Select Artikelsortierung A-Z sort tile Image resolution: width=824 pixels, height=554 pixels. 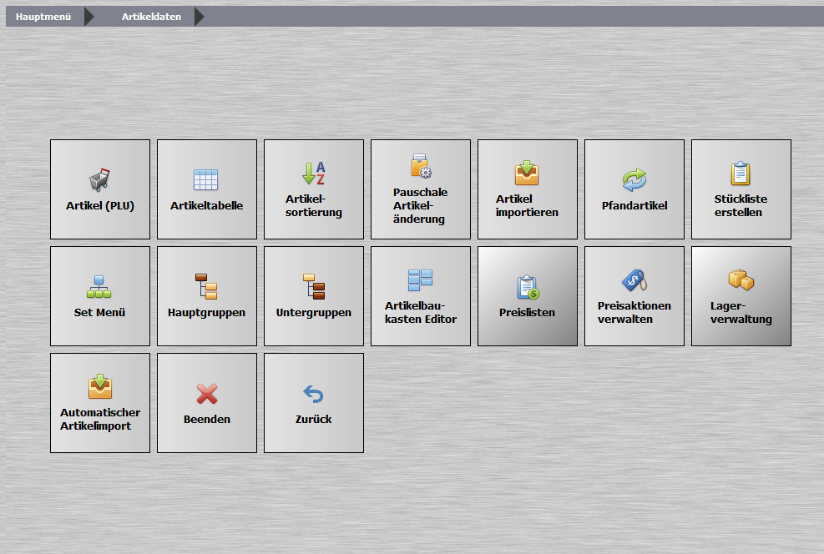pyautogui.click(x=314, y=189)
